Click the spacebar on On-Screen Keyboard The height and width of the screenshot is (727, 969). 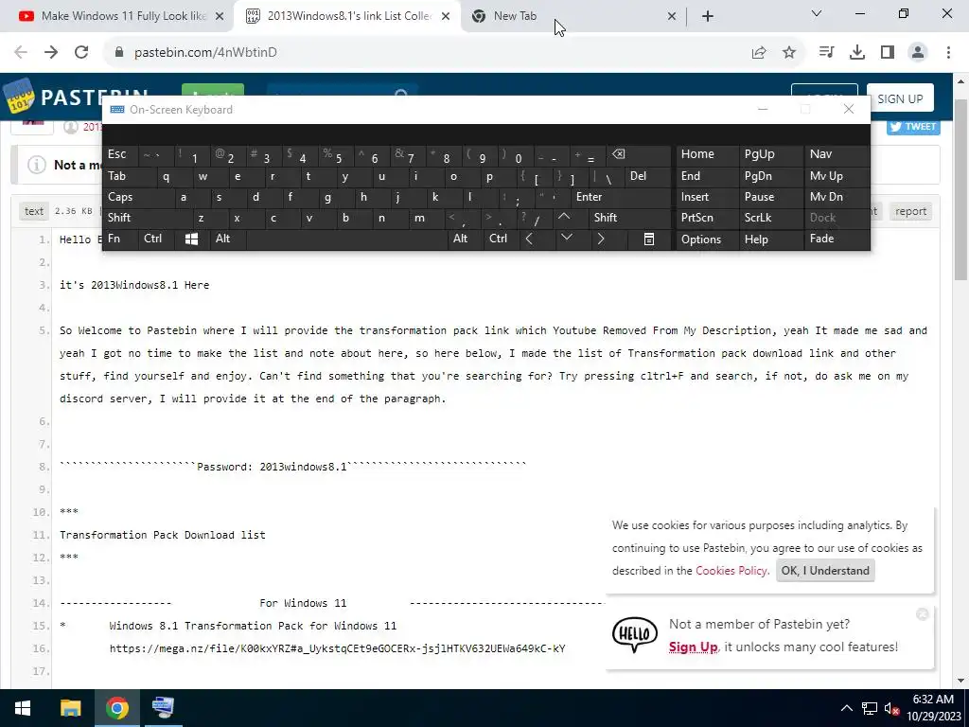[x=347, y=239]
